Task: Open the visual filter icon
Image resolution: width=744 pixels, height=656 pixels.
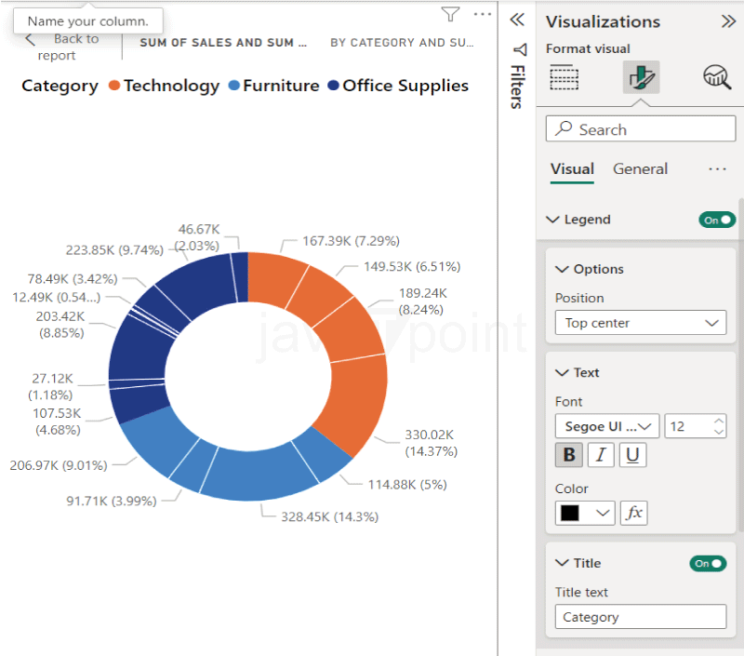Action: (450, 14)
